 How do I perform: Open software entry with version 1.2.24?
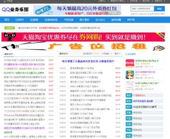[87, 73]
